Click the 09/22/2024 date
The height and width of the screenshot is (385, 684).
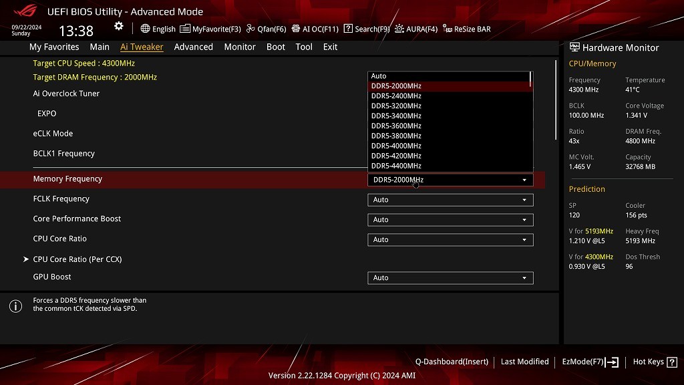(27, 27)
